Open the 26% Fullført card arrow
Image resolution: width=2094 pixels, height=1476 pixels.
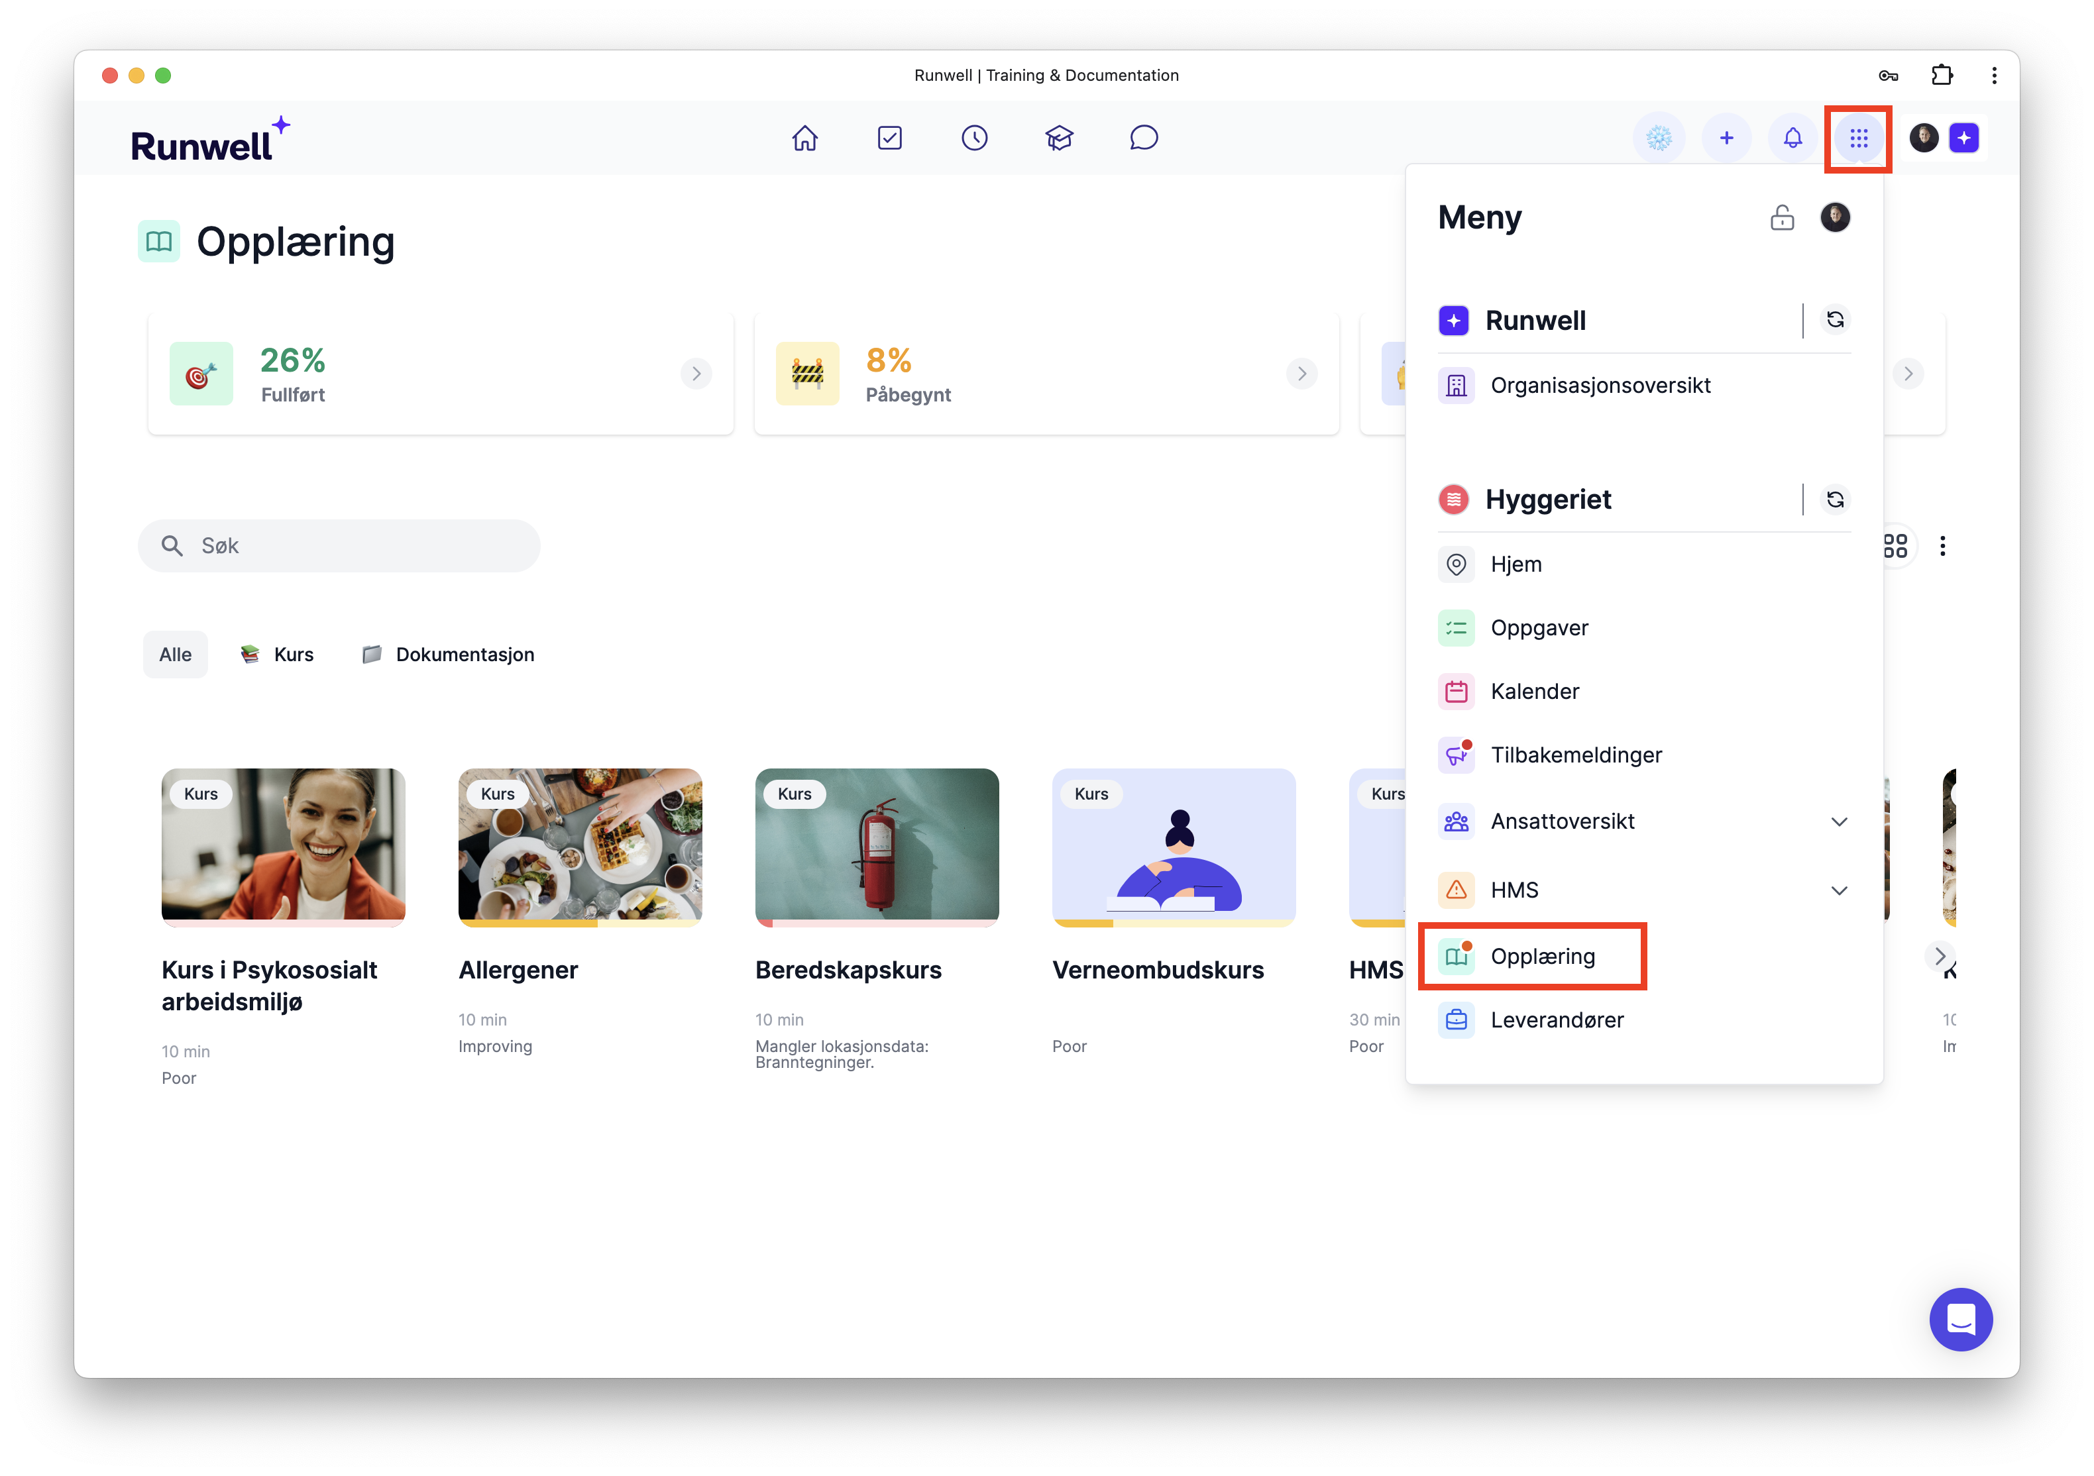[x=696, y=374]
